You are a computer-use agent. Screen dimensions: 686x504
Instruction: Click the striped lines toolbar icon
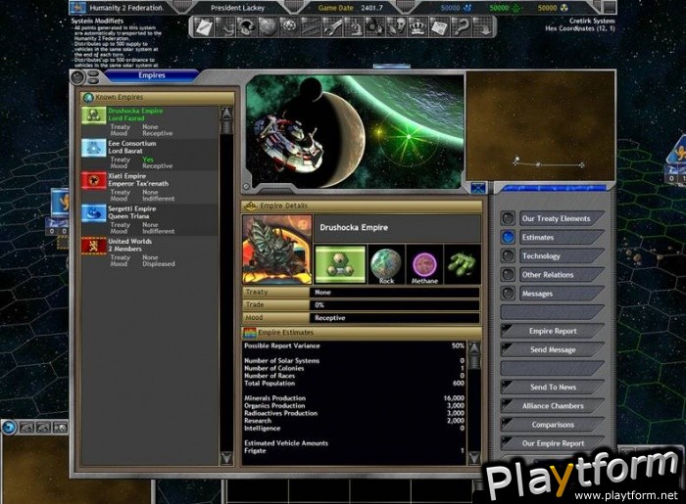311,27
